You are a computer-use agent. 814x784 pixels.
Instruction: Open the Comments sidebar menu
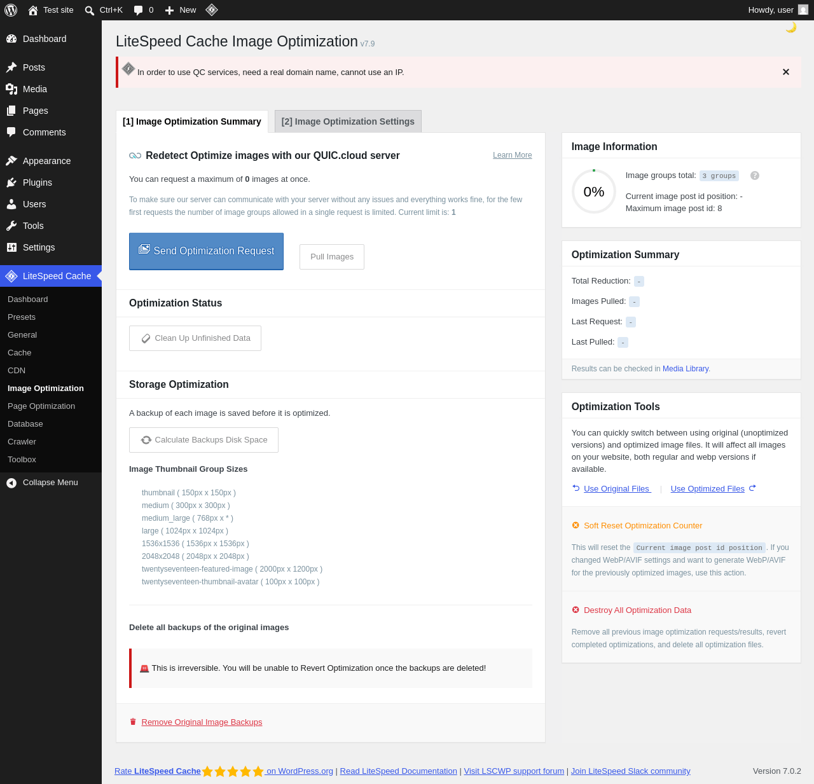click(x=51, y=132)
